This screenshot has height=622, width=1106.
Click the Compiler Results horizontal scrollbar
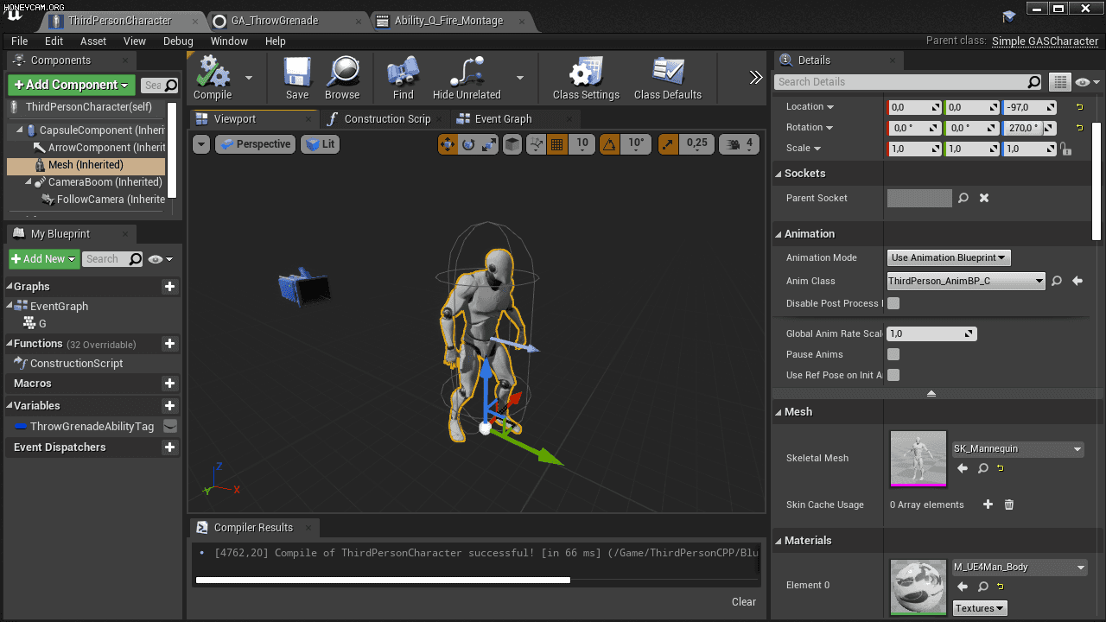pyautogui.click(x=383, y=581)
